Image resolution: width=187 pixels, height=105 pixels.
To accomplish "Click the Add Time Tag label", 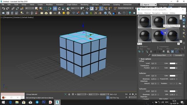I will coord(114,98).
